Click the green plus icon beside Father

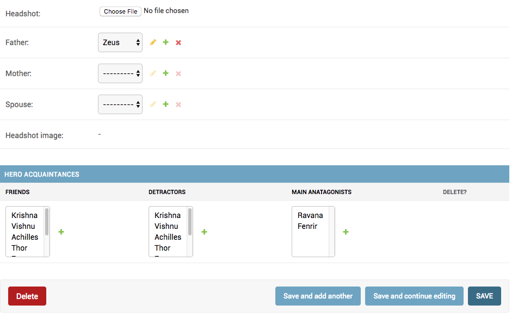(166, 42)
